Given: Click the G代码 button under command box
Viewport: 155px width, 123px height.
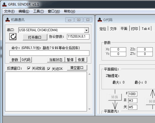Looking at the screenshot, I should (26, 60).
